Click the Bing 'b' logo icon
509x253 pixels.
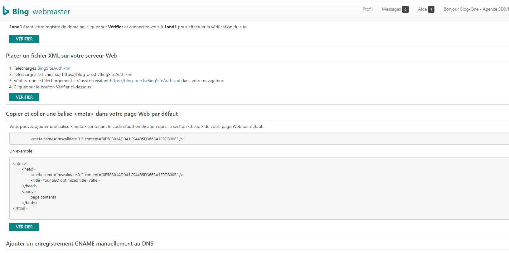pyautogui.click(x=6, y=11)
